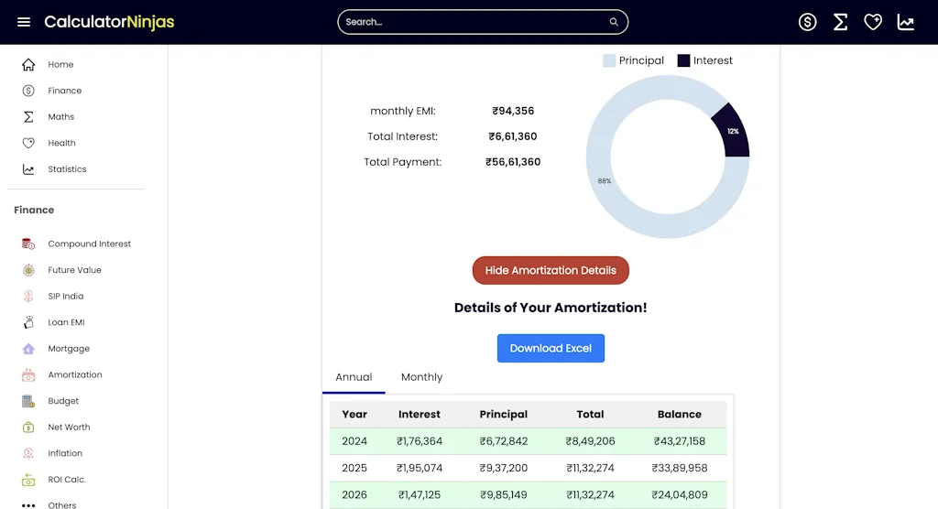Open the Others ellipsis item
This screenshot has width=938, height=509.
tap(28, 505)
